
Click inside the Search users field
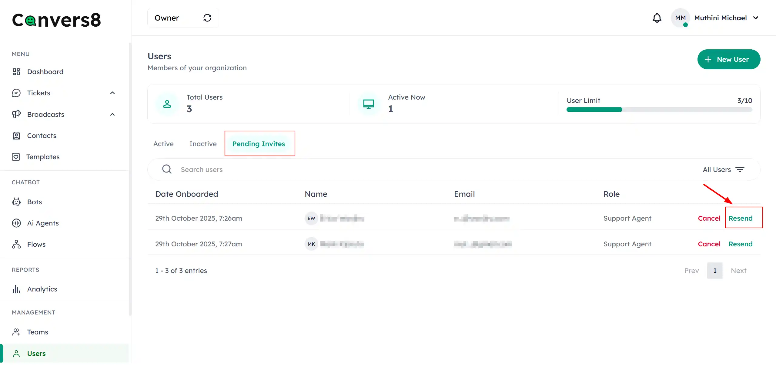coord(273,169)
